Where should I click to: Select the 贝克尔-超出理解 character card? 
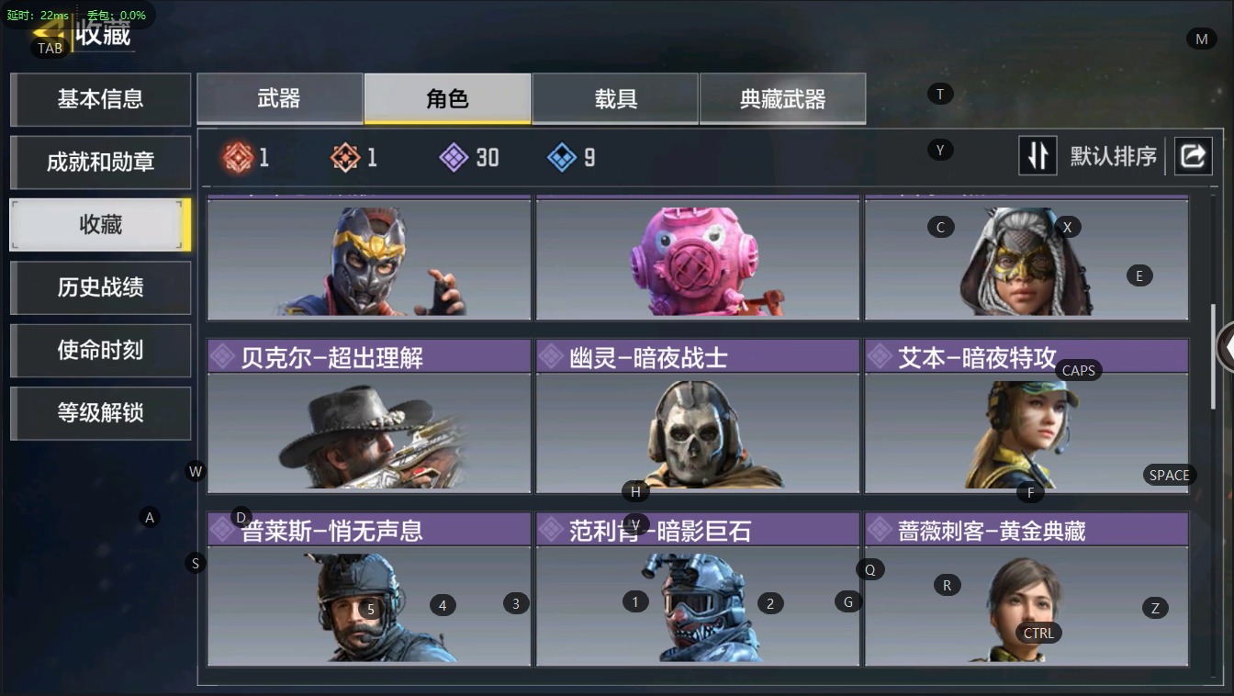[x=369, y=416]
